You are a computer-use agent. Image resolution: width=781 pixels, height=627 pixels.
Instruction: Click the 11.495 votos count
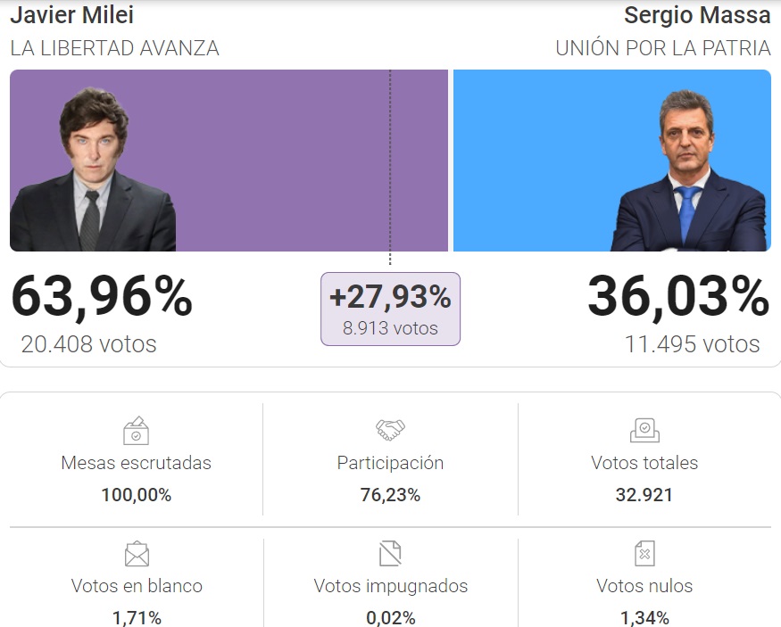(x=693, y=344)
